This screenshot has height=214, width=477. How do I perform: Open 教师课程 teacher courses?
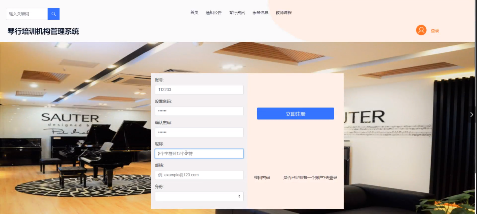pyautogui.click(x=284, y=13)
